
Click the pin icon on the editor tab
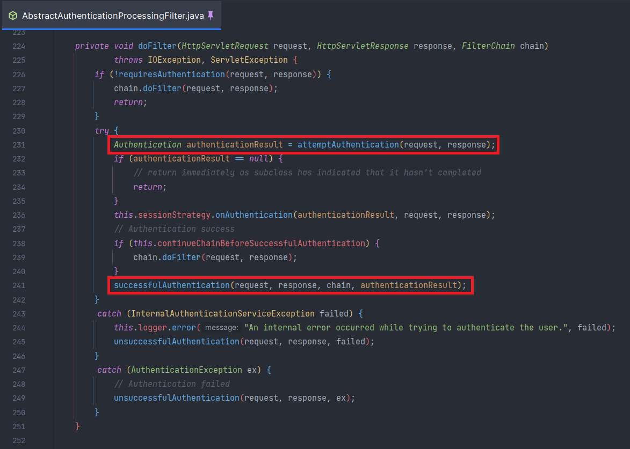point(211,16)
